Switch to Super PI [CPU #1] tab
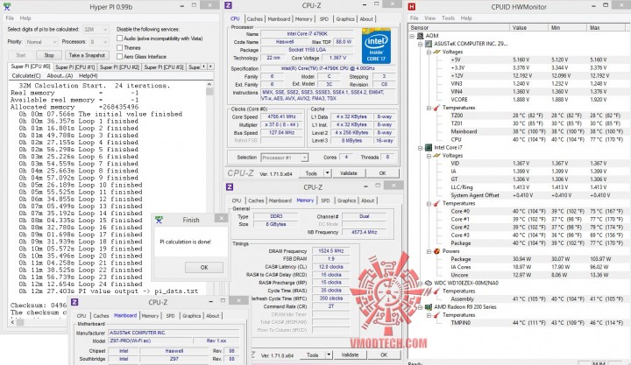 coord(74,67)
